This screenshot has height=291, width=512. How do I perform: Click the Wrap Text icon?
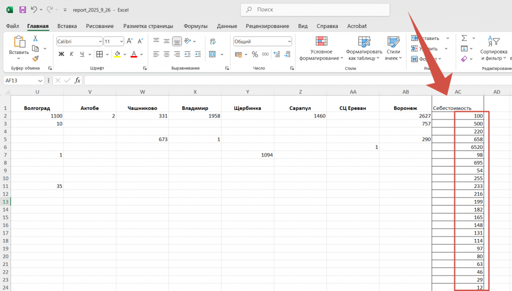[x=212, y=41]
